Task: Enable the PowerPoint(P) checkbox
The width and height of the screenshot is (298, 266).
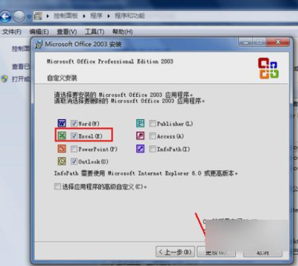Action: click(x=74, y=149)
